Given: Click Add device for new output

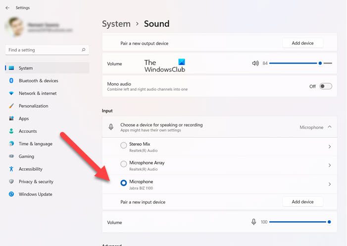Looking at the screenshot, I should click(x=302, y=43).
